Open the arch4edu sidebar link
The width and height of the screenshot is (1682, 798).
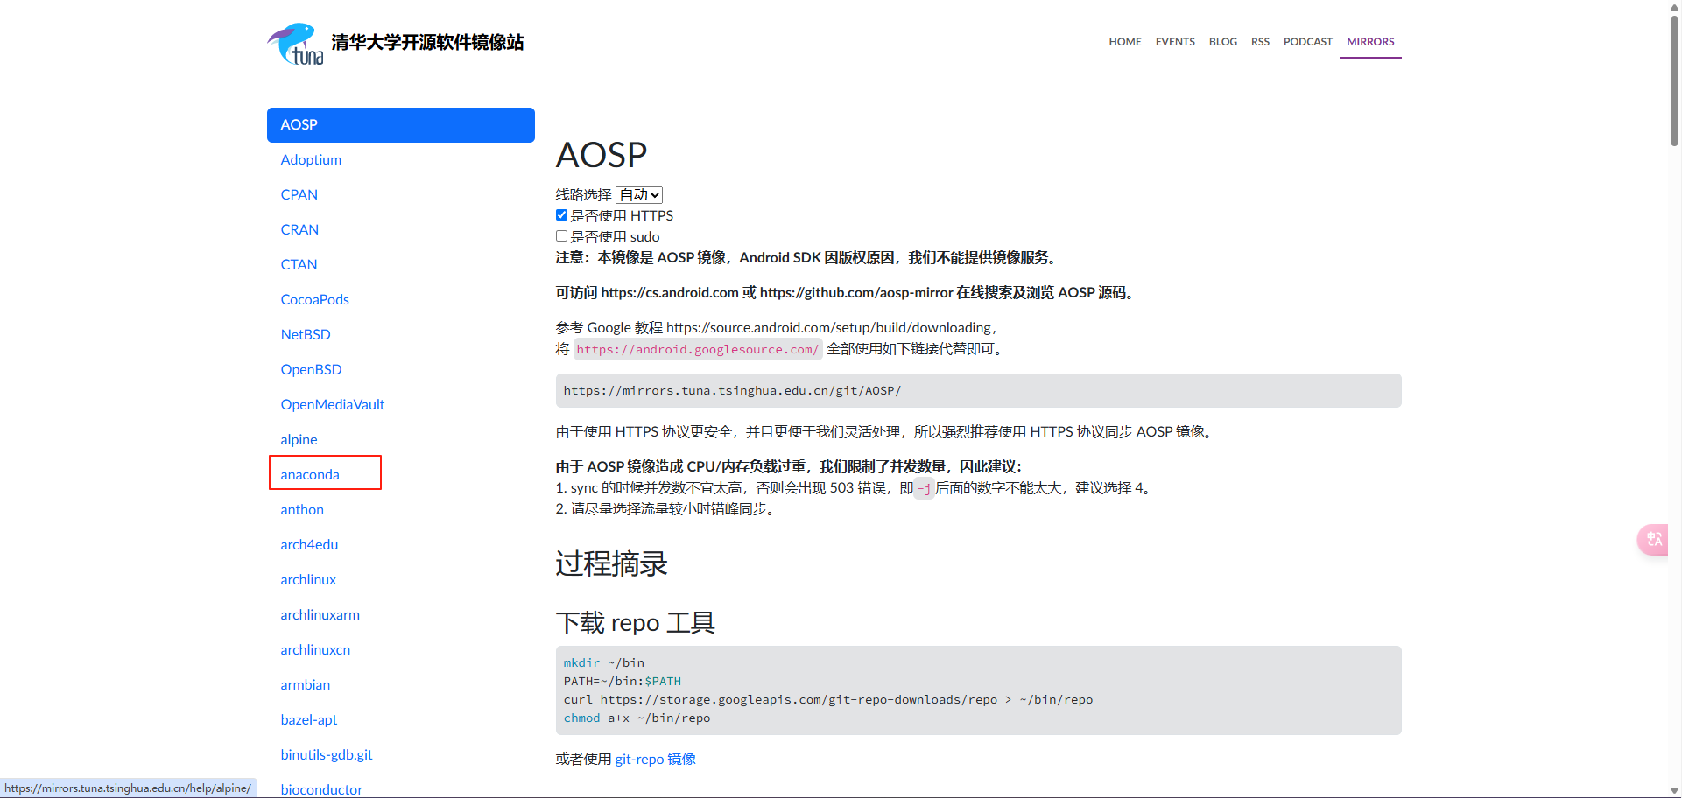[x=309, y=545]
